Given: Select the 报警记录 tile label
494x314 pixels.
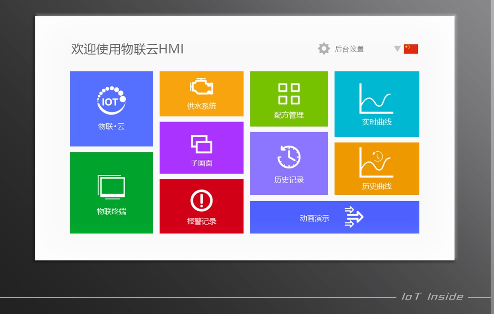Looking at the screenshot, I should tap(202, 222).
